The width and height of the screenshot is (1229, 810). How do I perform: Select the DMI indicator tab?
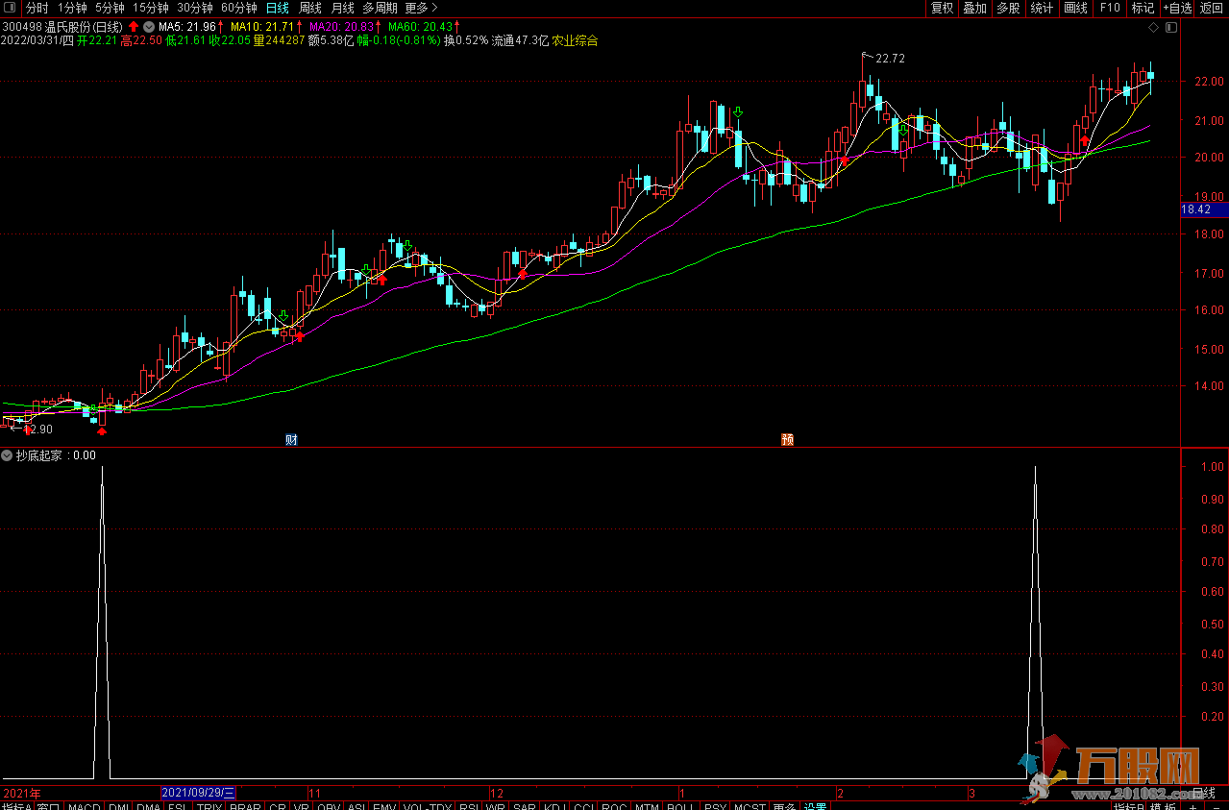click(118, 808)
